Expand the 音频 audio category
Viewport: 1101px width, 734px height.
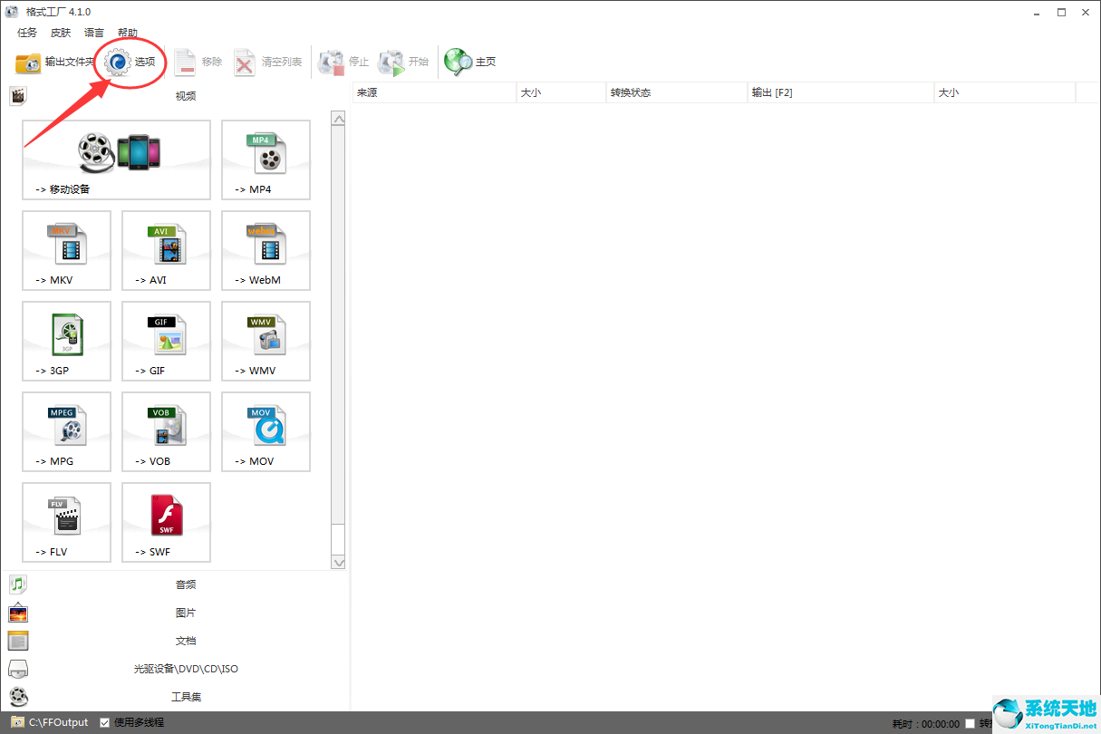(185, 584)
